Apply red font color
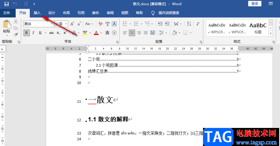Viewport: 280px width, 146px height. click(x=96, y=33)
